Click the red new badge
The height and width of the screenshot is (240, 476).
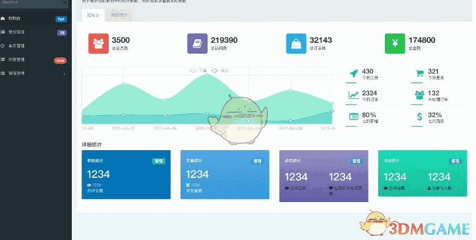tap(60, 61)
